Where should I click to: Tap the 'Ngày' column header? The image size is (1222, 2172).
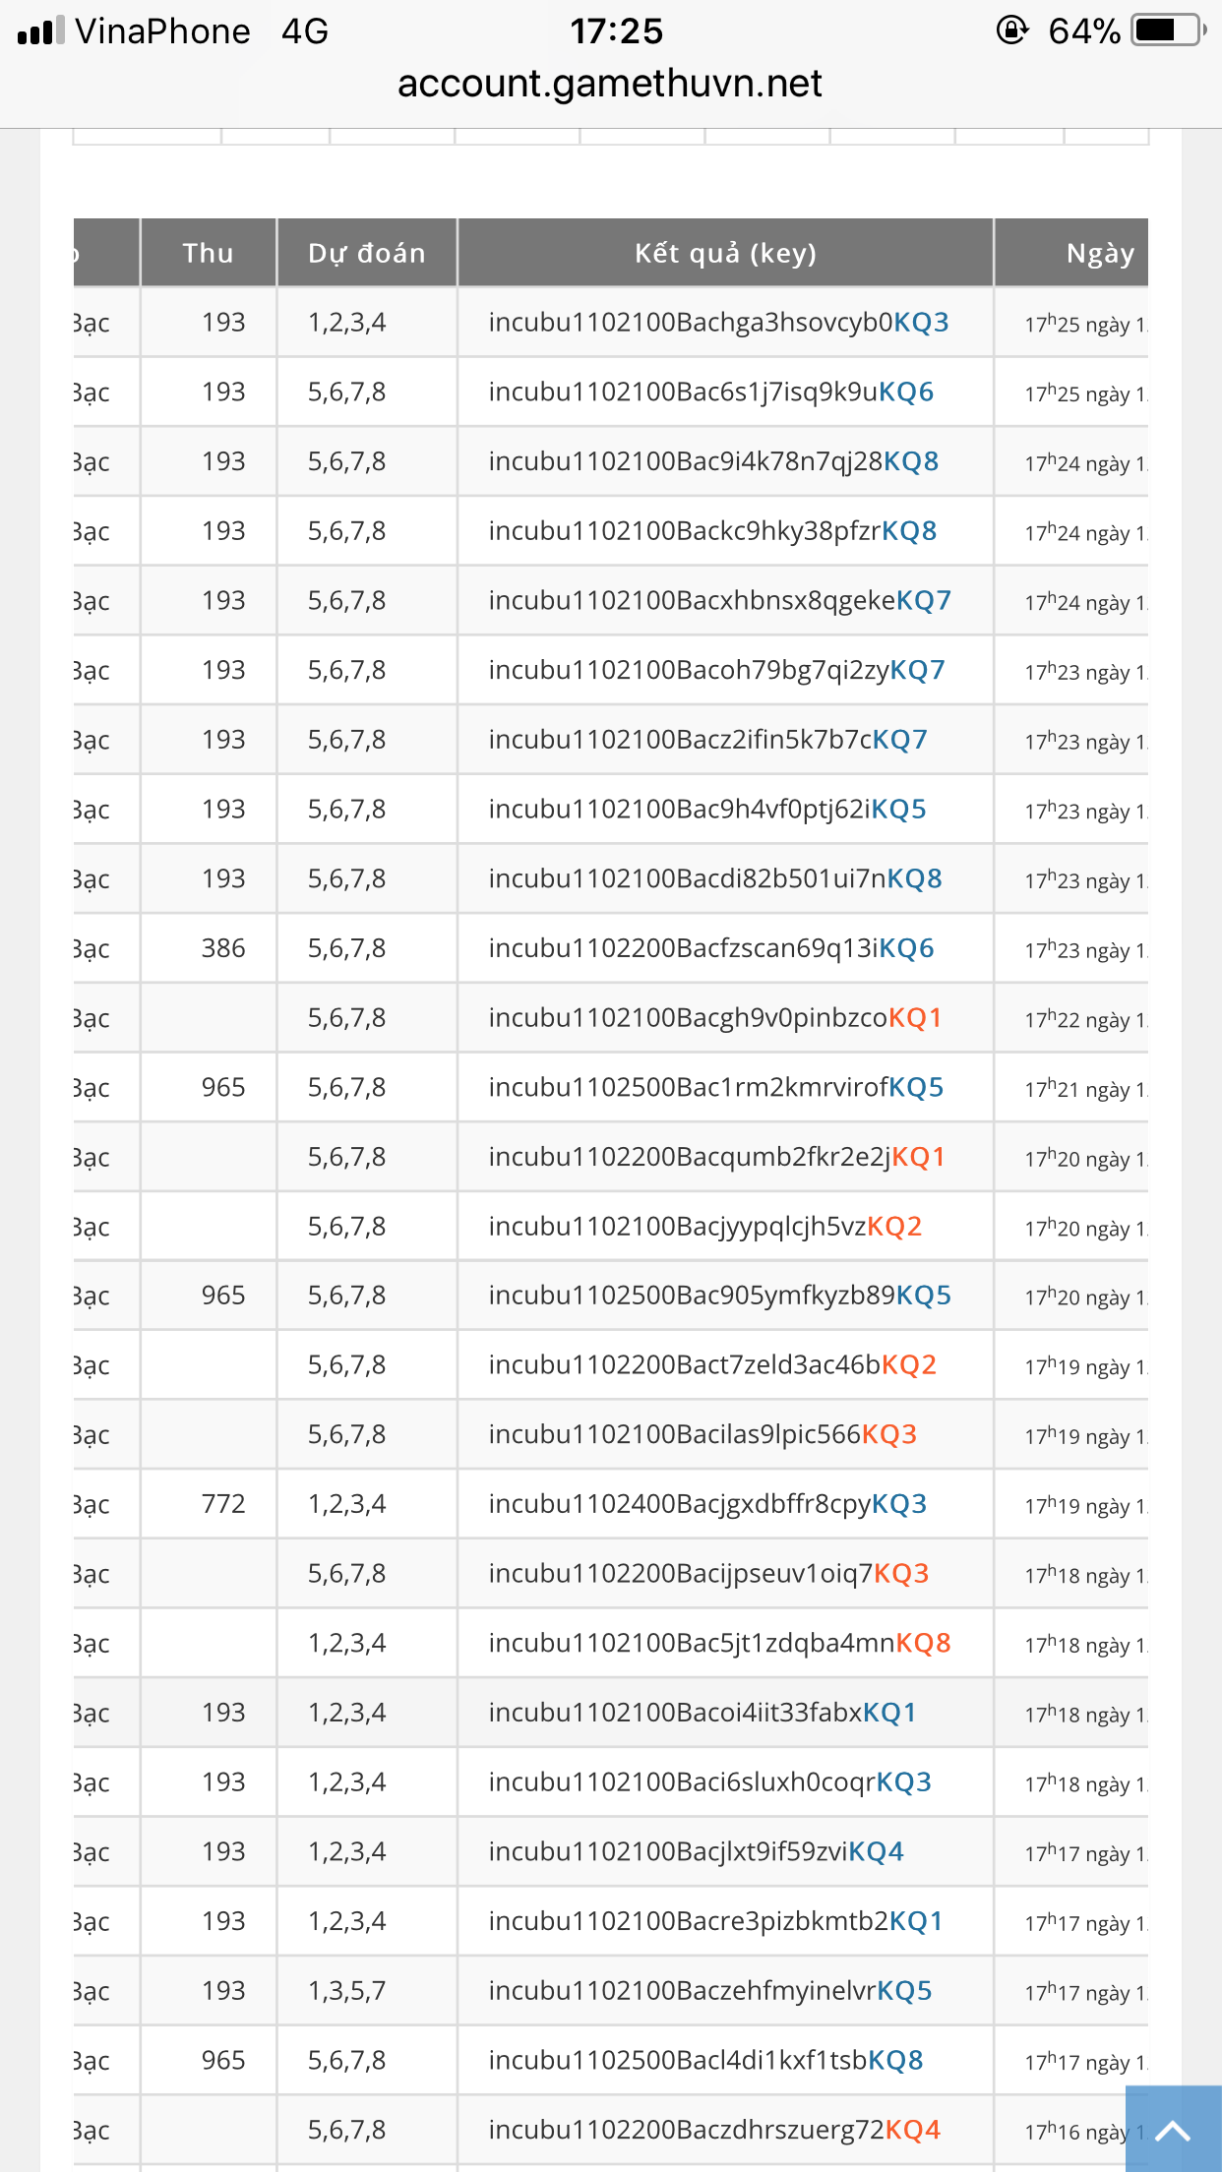click(x=1099, y=254)
